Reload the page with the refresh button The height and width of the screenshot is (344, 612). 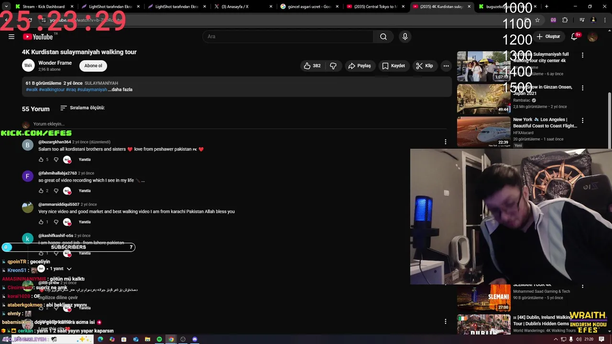(x=30, y=20)
